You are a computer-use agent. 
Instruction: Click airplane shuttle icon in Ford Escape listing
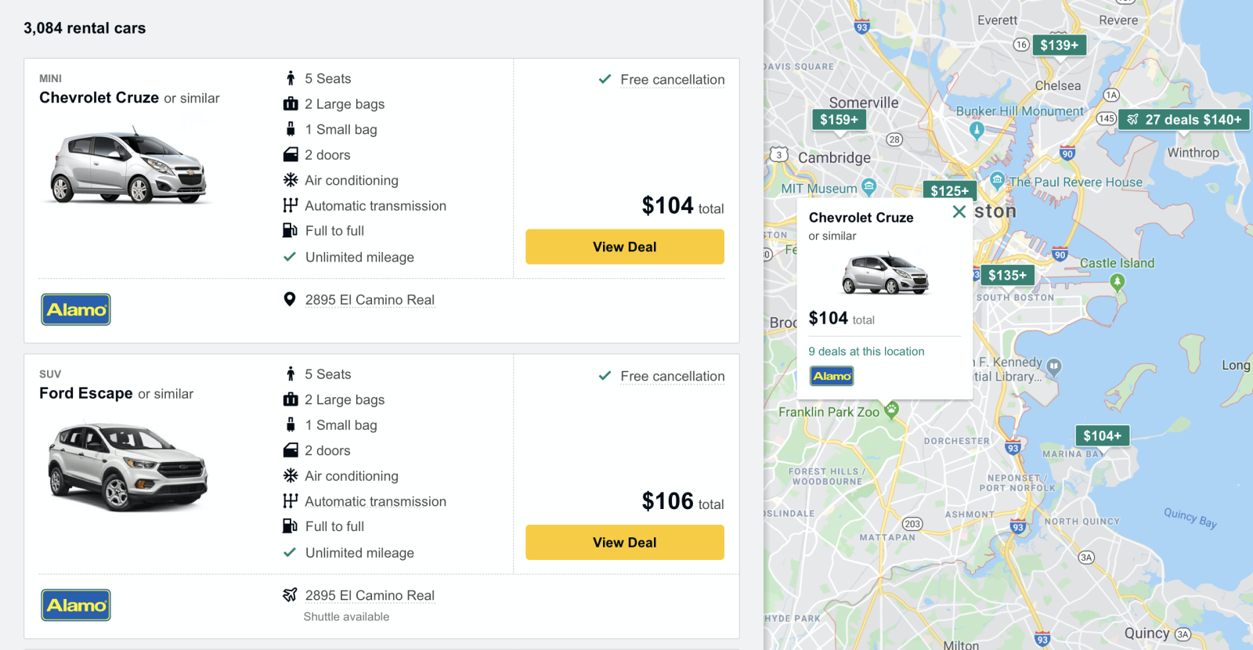(290, 595)
